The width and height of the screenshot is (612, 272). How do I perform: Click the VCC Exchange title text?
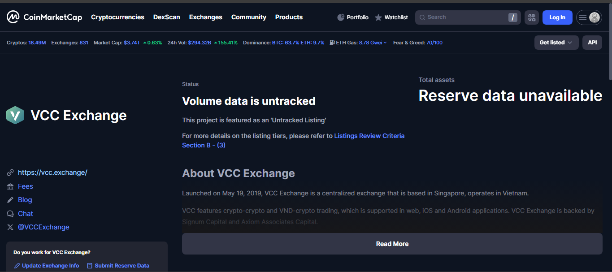[78, 115]
